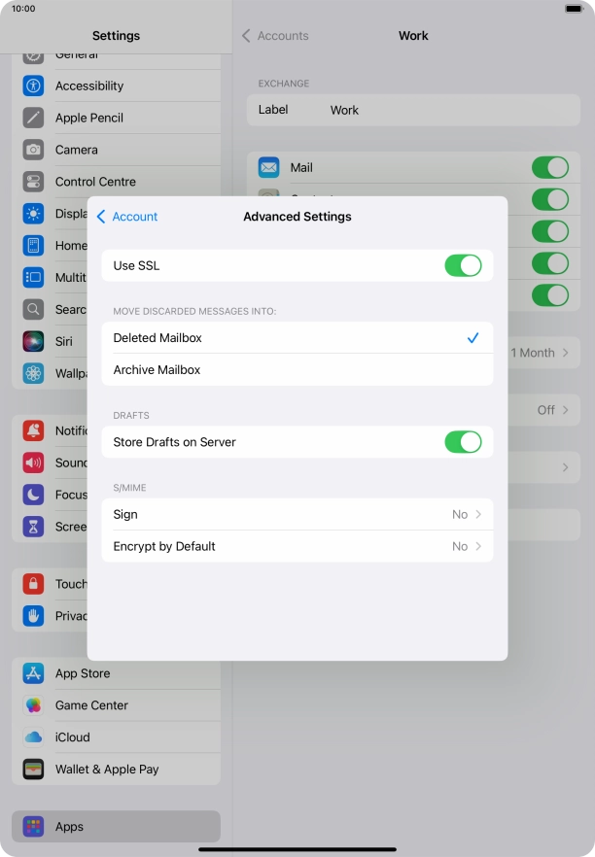Toggle the Mail sync switch

(x=549, y=167)
